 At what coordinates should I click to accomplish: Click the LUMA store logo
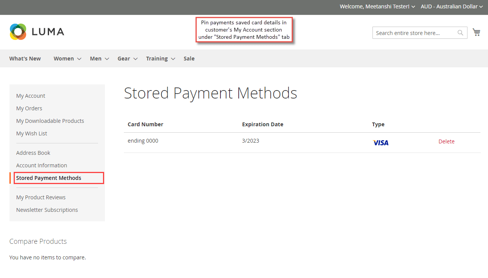pos(36,32)
